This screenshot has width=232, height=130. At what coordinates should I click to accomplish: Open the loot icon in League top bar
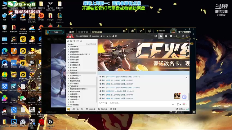pos(133,31)
